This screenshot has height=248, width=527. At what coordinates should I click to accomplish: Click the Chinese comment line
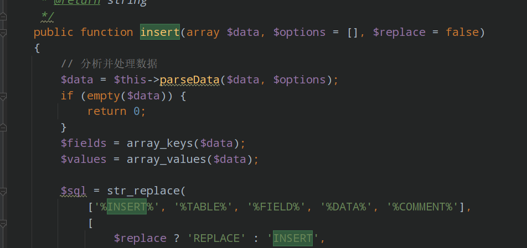click(110, 64)
